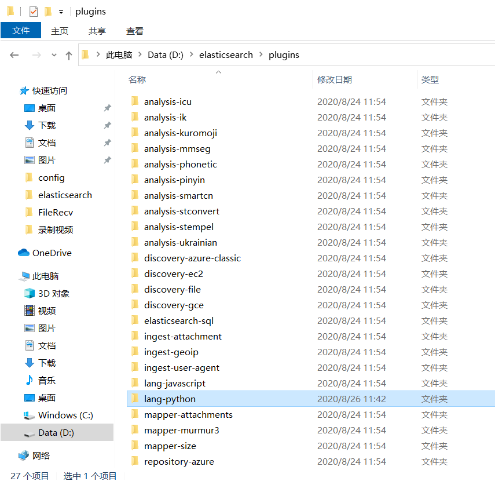Select the repository-azure folder name
495x485 pixels.
[179, 462]
